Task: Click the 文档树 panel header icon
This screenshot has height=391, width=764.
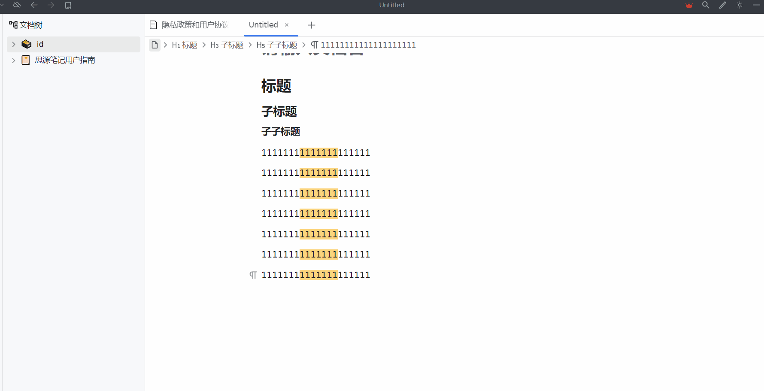Action: pos(13,25)
